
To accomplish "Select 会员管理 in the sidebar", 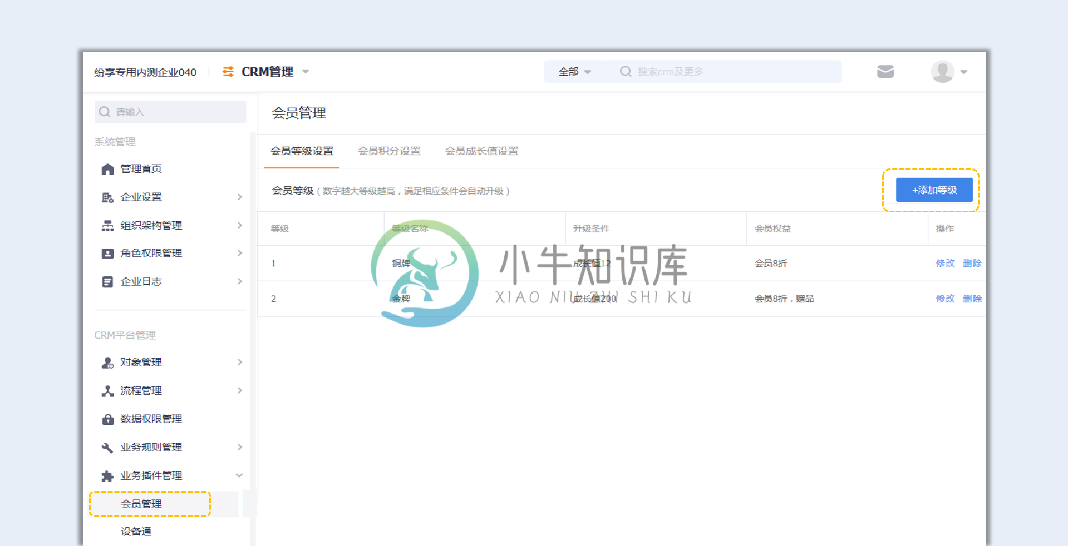I will (141, 504).
